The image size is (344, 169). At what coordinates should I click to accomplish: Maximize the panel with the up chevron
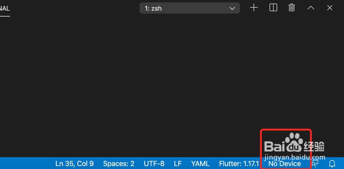click(311, 8)
